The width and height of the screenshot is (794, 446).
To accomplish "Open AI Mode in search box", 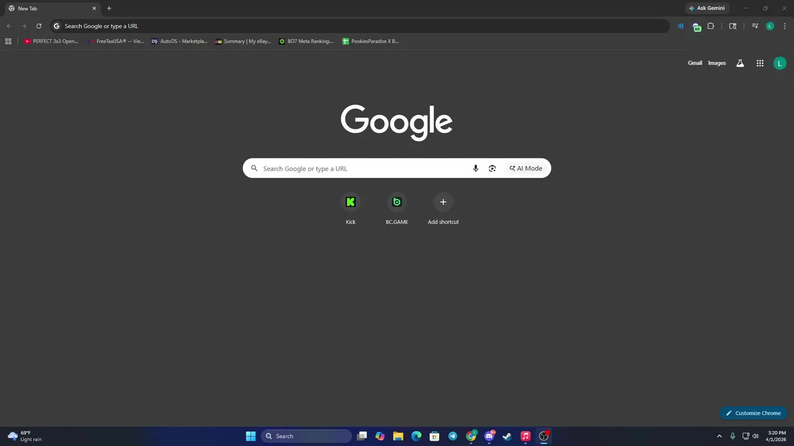I will (x=526, y=168).
